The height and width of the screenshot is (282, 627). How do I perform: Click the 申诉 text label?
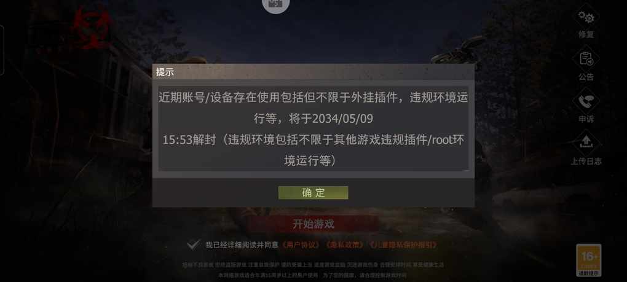tap(586, 119)
